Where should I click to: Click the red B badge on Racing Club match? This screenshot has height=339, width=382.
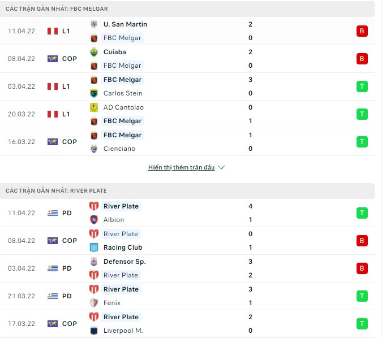pyautogui.click(x=362, y=241)
